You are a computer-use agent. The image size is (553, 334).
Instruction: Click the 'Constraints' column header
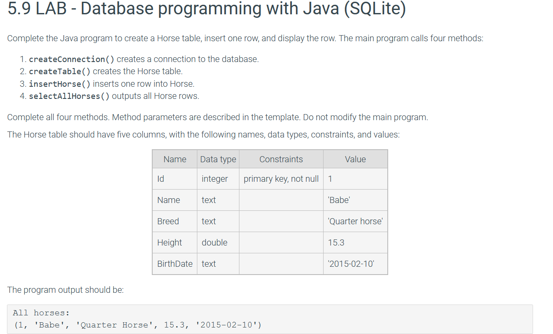click(281, 159)
